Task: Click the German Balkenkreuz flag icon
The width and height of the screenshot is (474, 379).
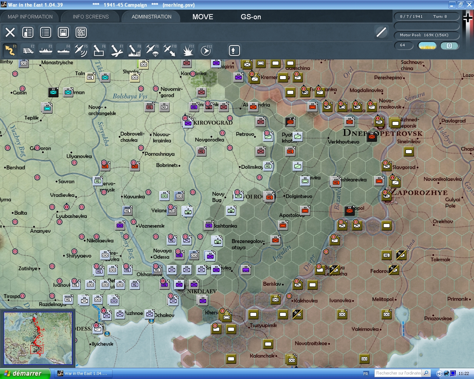Action: (x=468, y=18)
